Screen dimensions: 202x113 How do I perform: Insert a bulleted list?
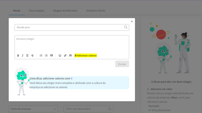41,55
